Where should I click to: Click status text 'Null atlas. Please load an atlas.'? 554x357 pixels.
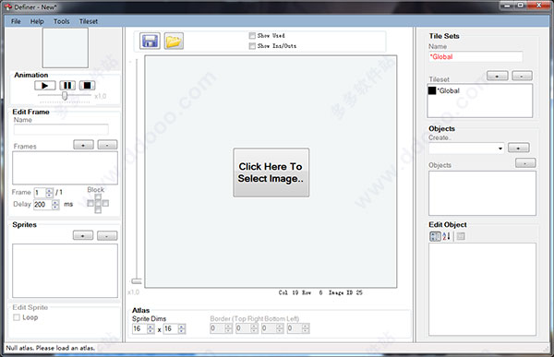point(51,348)
